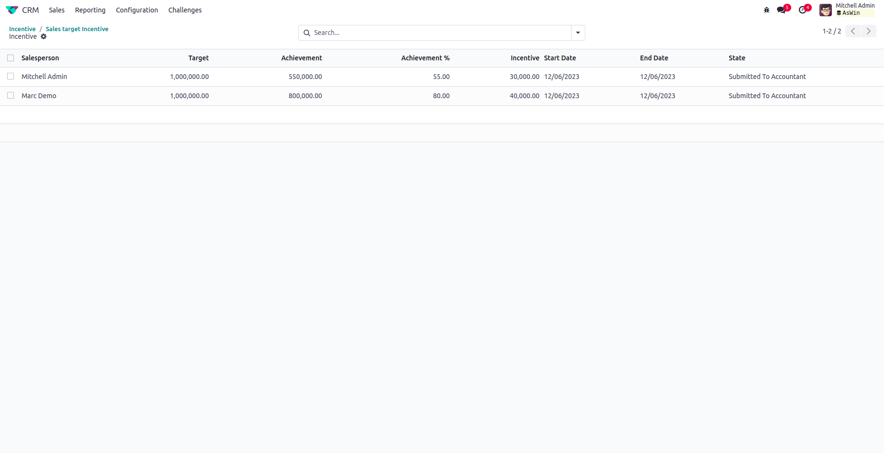The image size is (884, 453).
Task: Click achievement percent 80.00
Action: (x=441, y=96)
